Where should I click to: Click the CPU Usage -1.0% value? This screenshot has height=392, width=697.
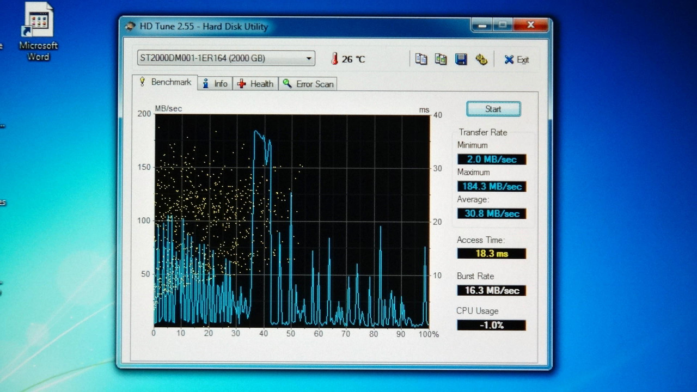click(492, 326)
